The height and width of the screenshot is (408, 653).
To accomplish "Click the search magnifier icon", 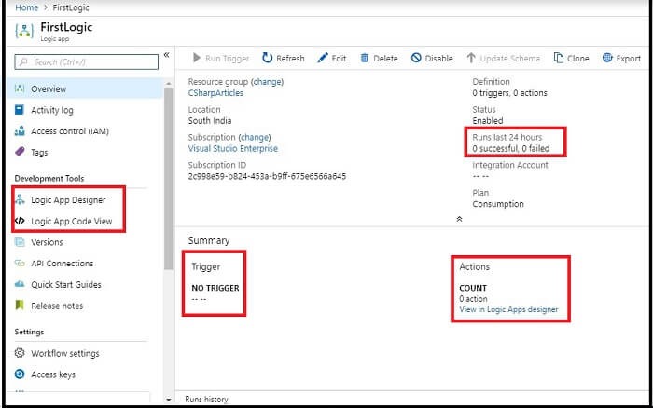I will pos(23,62).
